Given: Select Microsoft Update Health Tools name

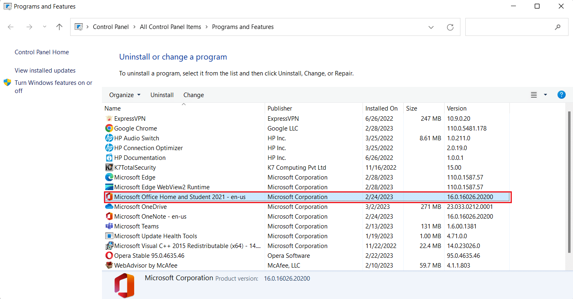Looking at the screenshot, I should coord(155,236).
